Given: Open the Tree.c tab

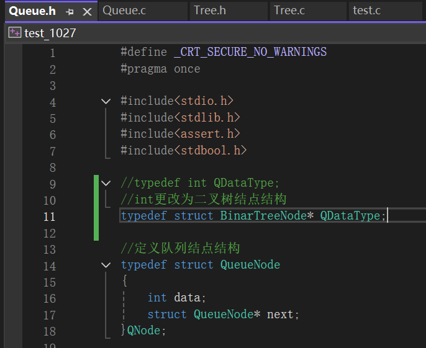Looking at the screenshot, I should tap(308, 11).
